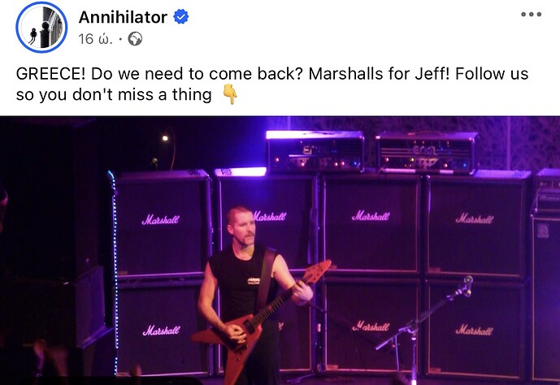Click the post text starting with GREECE!
This screenshot has height=385, width=560.
pos(271,84)
